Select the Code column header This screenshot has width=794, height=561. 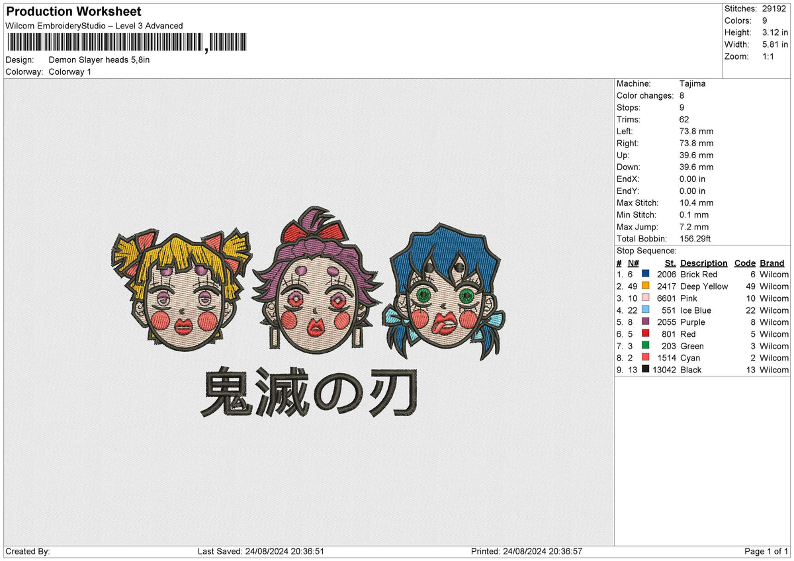pyautogui.click(x=744, y=263)
